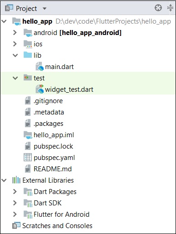Click the hello_app module folder icon
This screenshot has height=234, width=176.
pyautogui.click(x=16, y=21)
